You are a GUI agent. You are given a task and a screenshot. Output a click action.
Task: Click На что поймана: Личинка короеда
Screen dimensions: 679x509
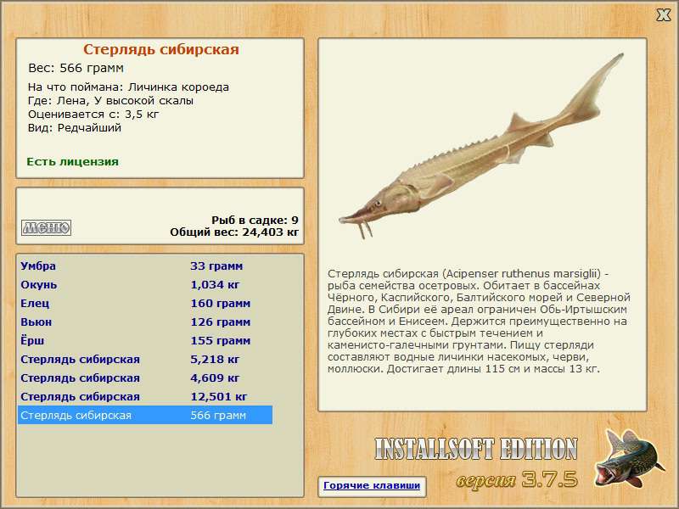[128, 87]
